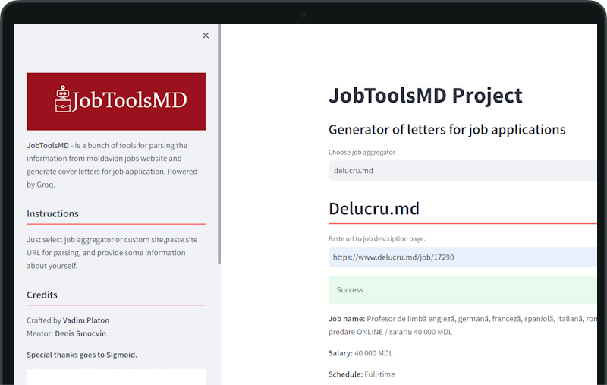Click the bold JobToolsMD description text
This screenshot has height=385, width=607.
tap(48, 145)
